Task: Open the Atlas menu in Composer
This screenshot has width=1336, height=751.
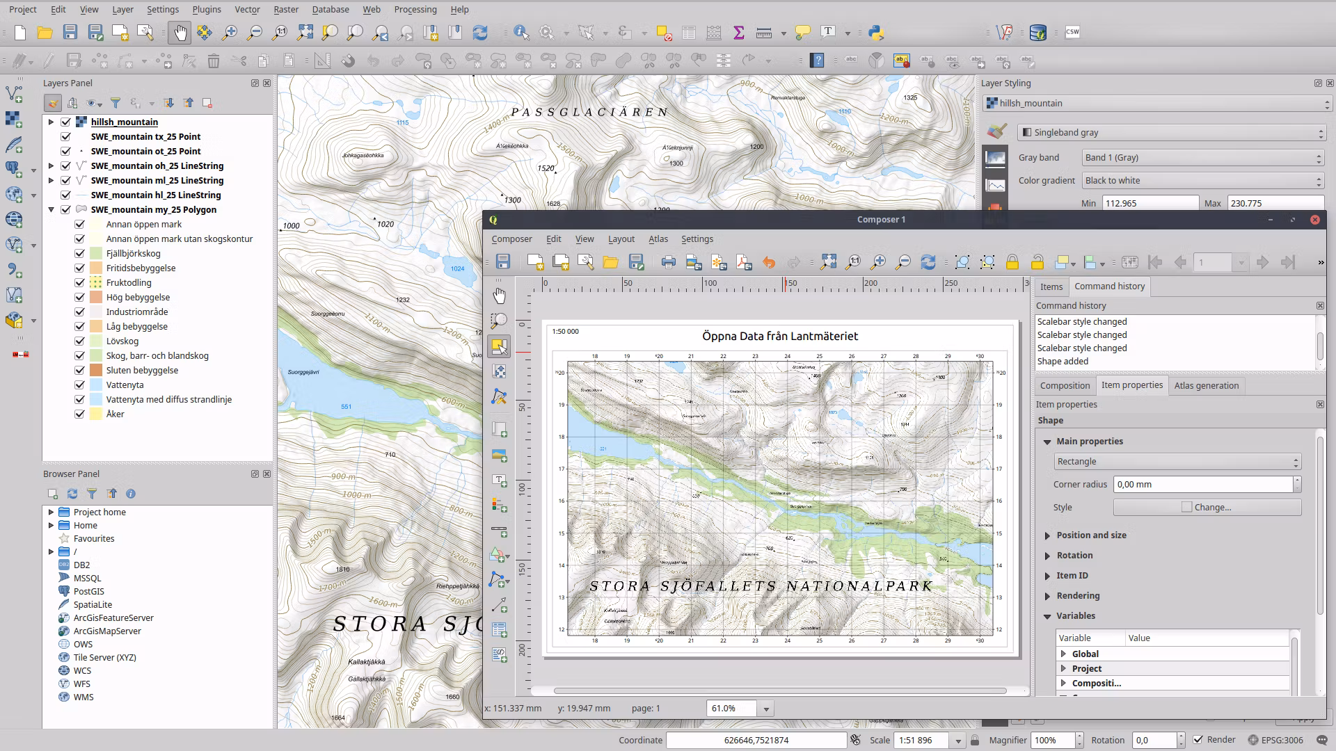Action: (x=658, y=239)
